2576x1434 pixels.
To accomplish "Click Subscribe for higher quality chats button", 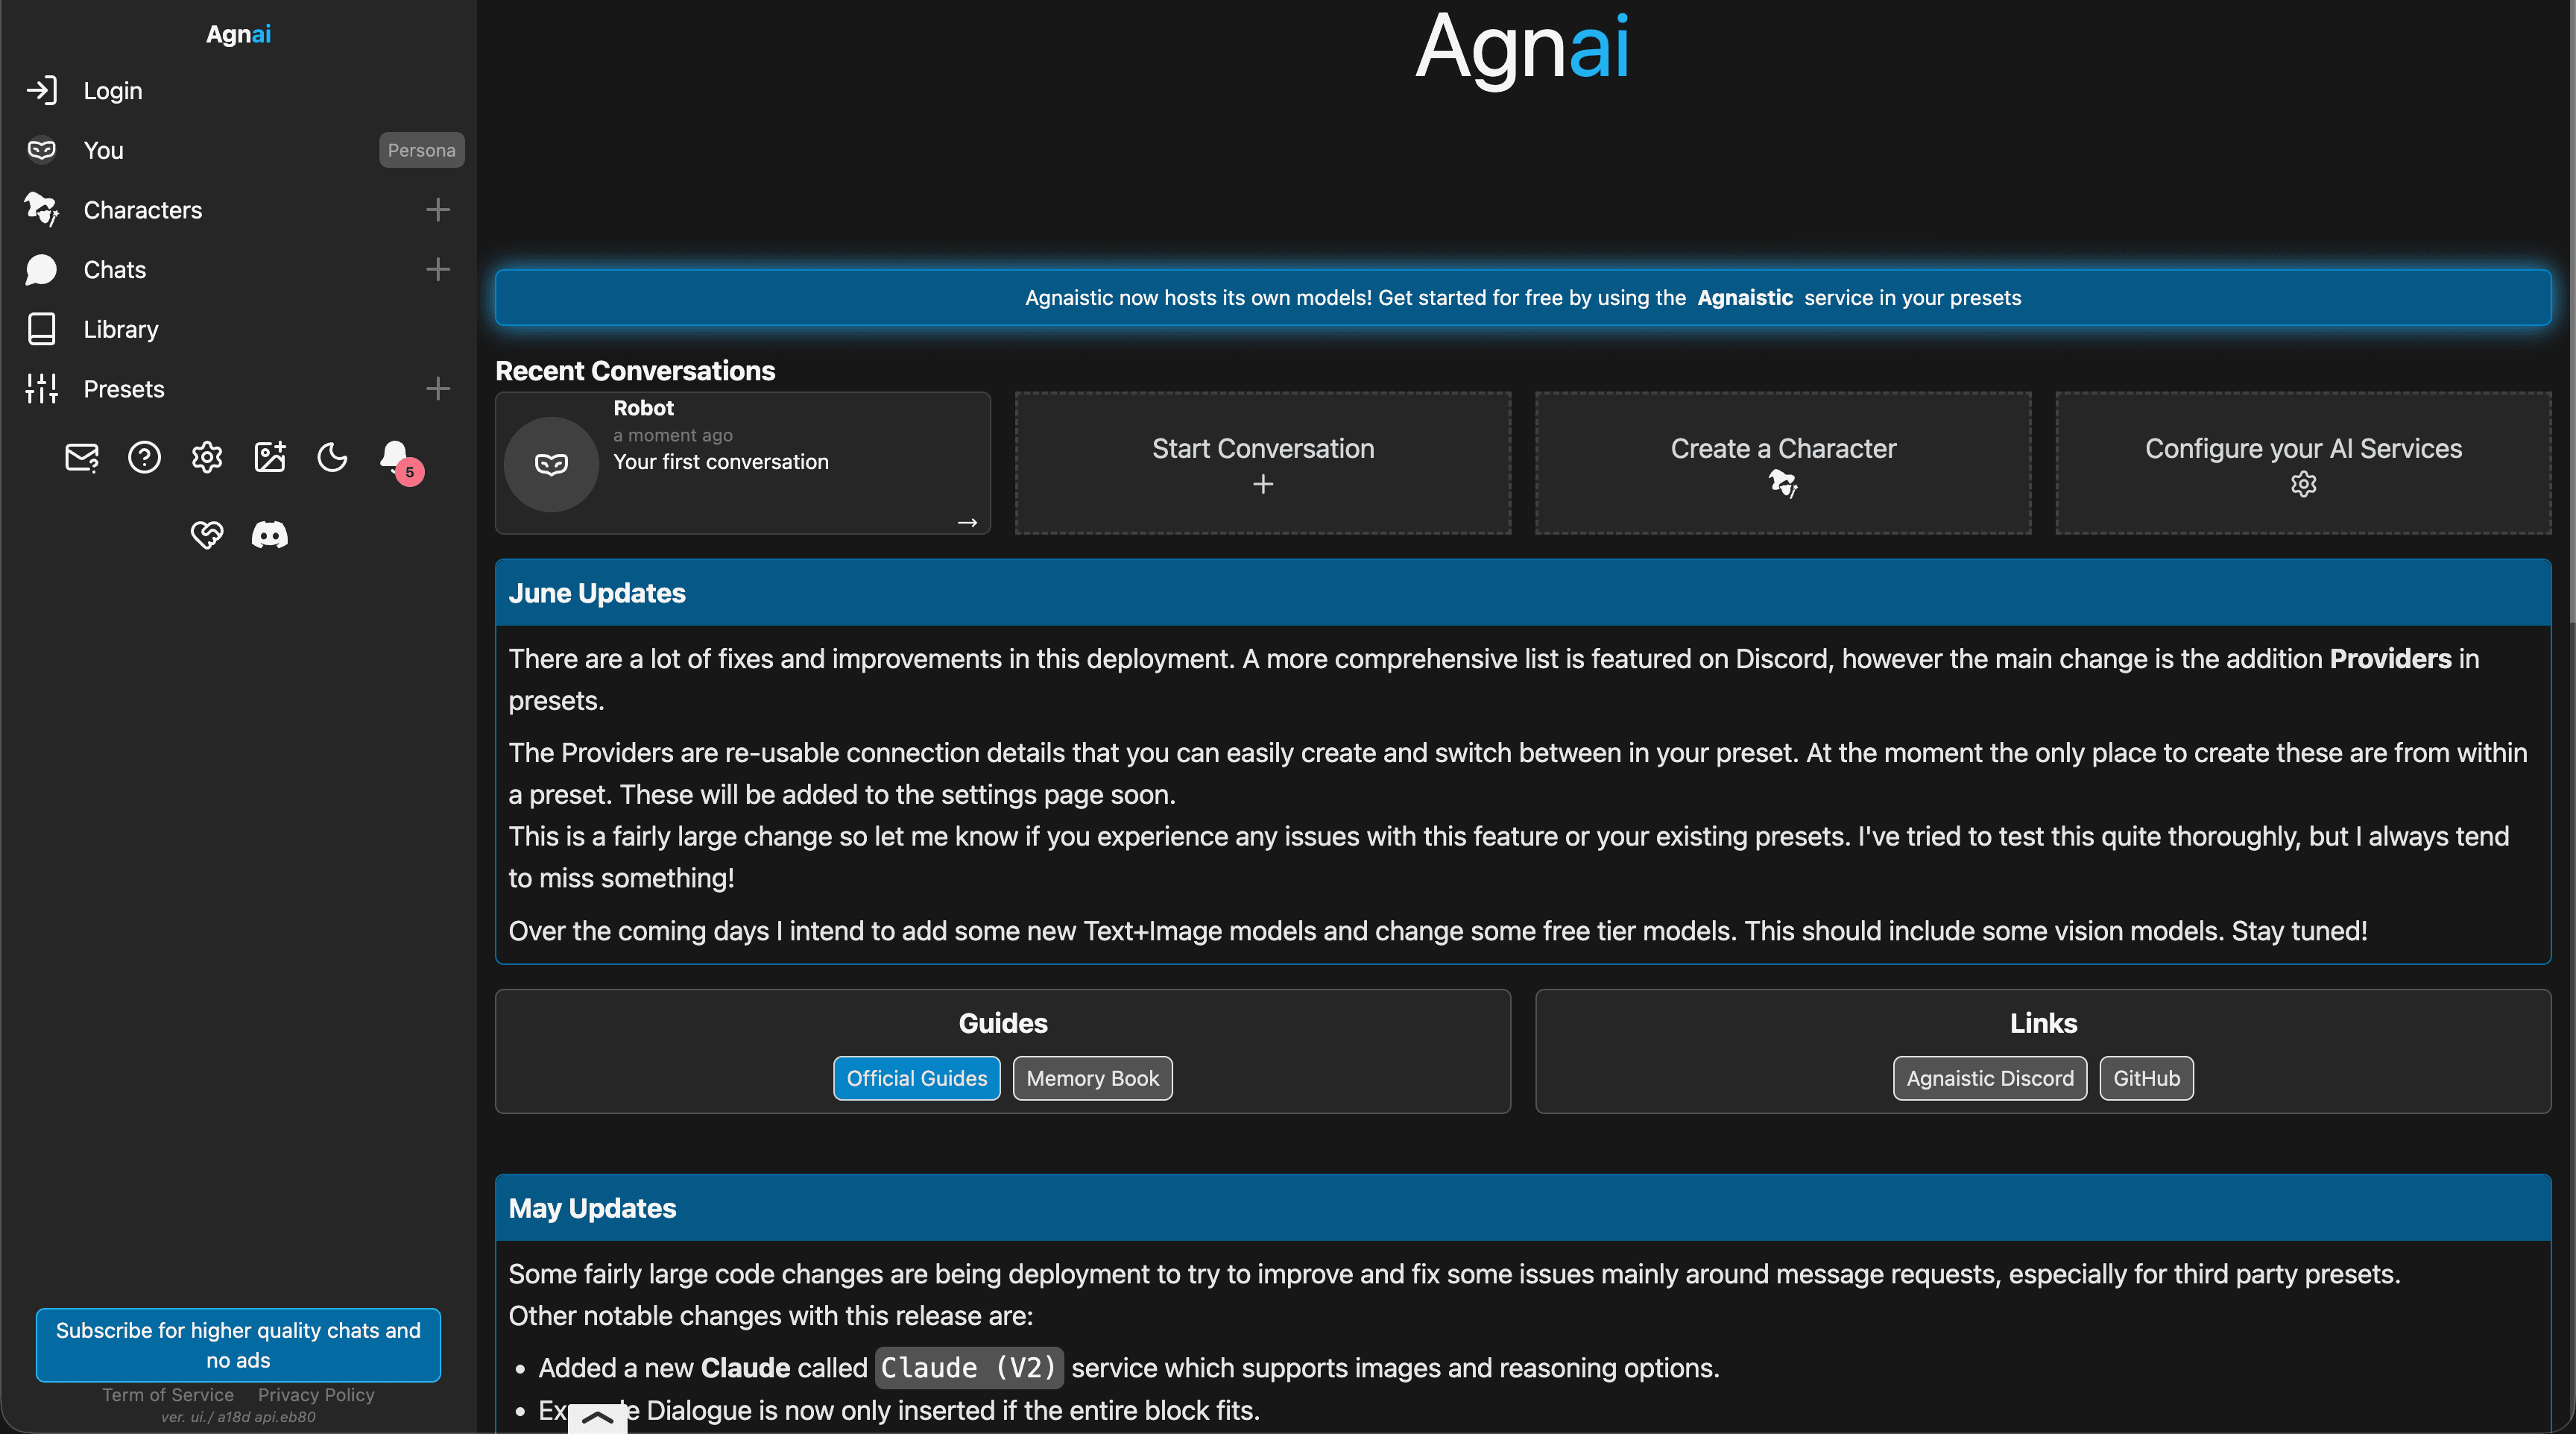I will (x=238, y=1344).
